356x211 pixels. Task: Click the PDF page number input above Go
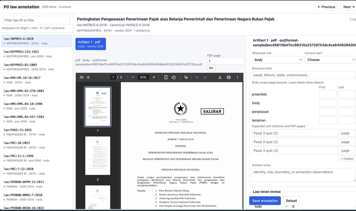[x=225, y=61]
